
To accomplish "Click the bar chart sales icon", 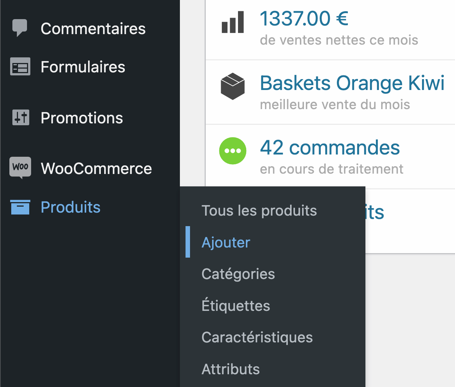I will [x=233, y=22].
